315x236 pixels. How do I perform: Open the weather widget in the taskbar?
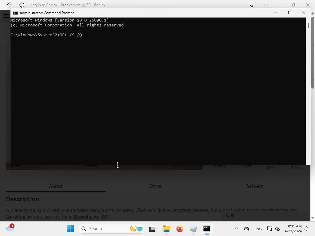(x=10, y=228)
